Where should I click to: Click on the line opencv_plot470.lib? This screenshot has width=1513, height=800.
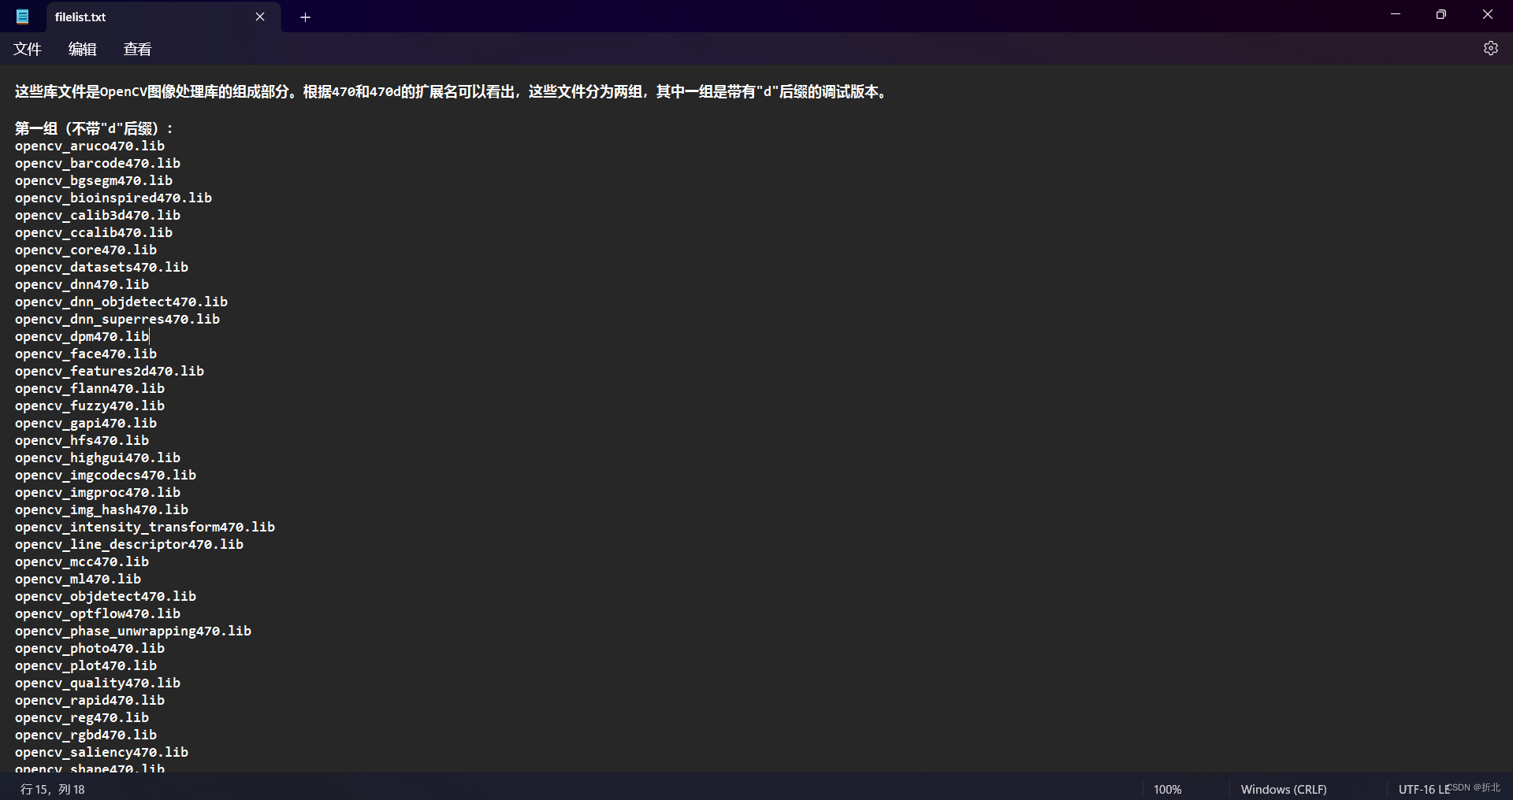[x=86, y=665]
